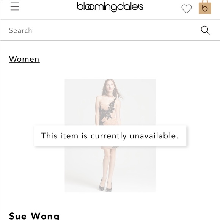
Task: Tap the three-line menu icon
Action: (x=15, y=6)
